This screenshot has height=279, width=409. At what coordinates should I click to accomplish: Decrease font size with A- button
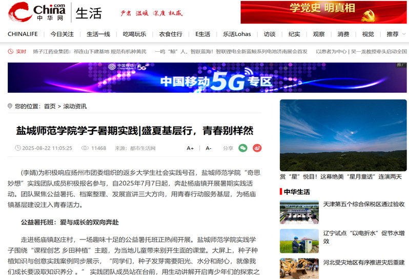[209, 148]
